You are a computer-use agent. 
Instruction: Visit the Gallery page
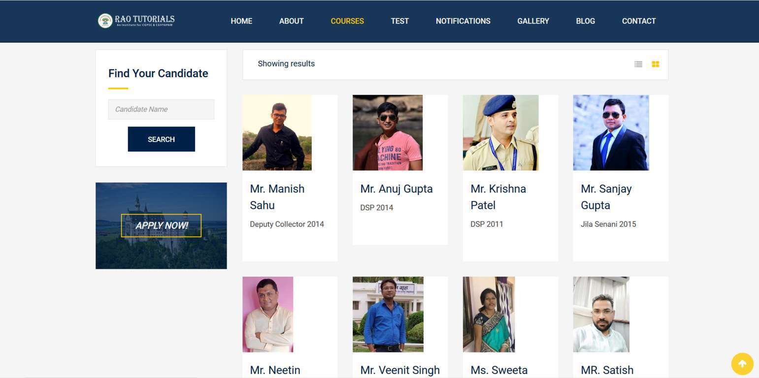pos(533,21)
